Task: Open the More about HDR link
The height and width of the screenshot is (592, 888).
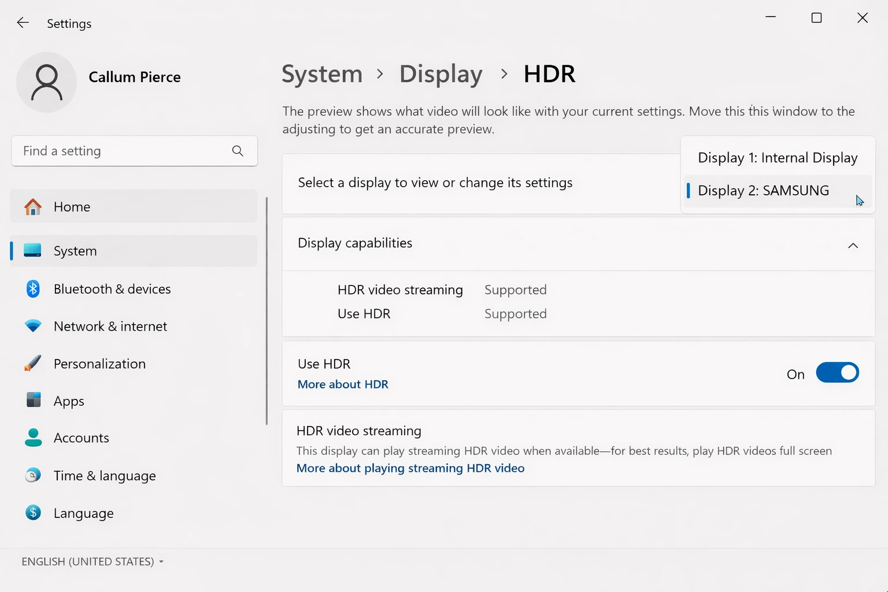Action: point(342,384)
